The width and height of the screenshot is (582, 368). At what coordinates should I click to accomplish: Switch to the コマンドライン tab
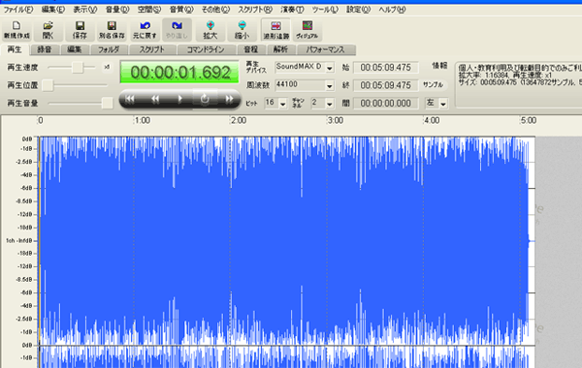pos(206,49)
